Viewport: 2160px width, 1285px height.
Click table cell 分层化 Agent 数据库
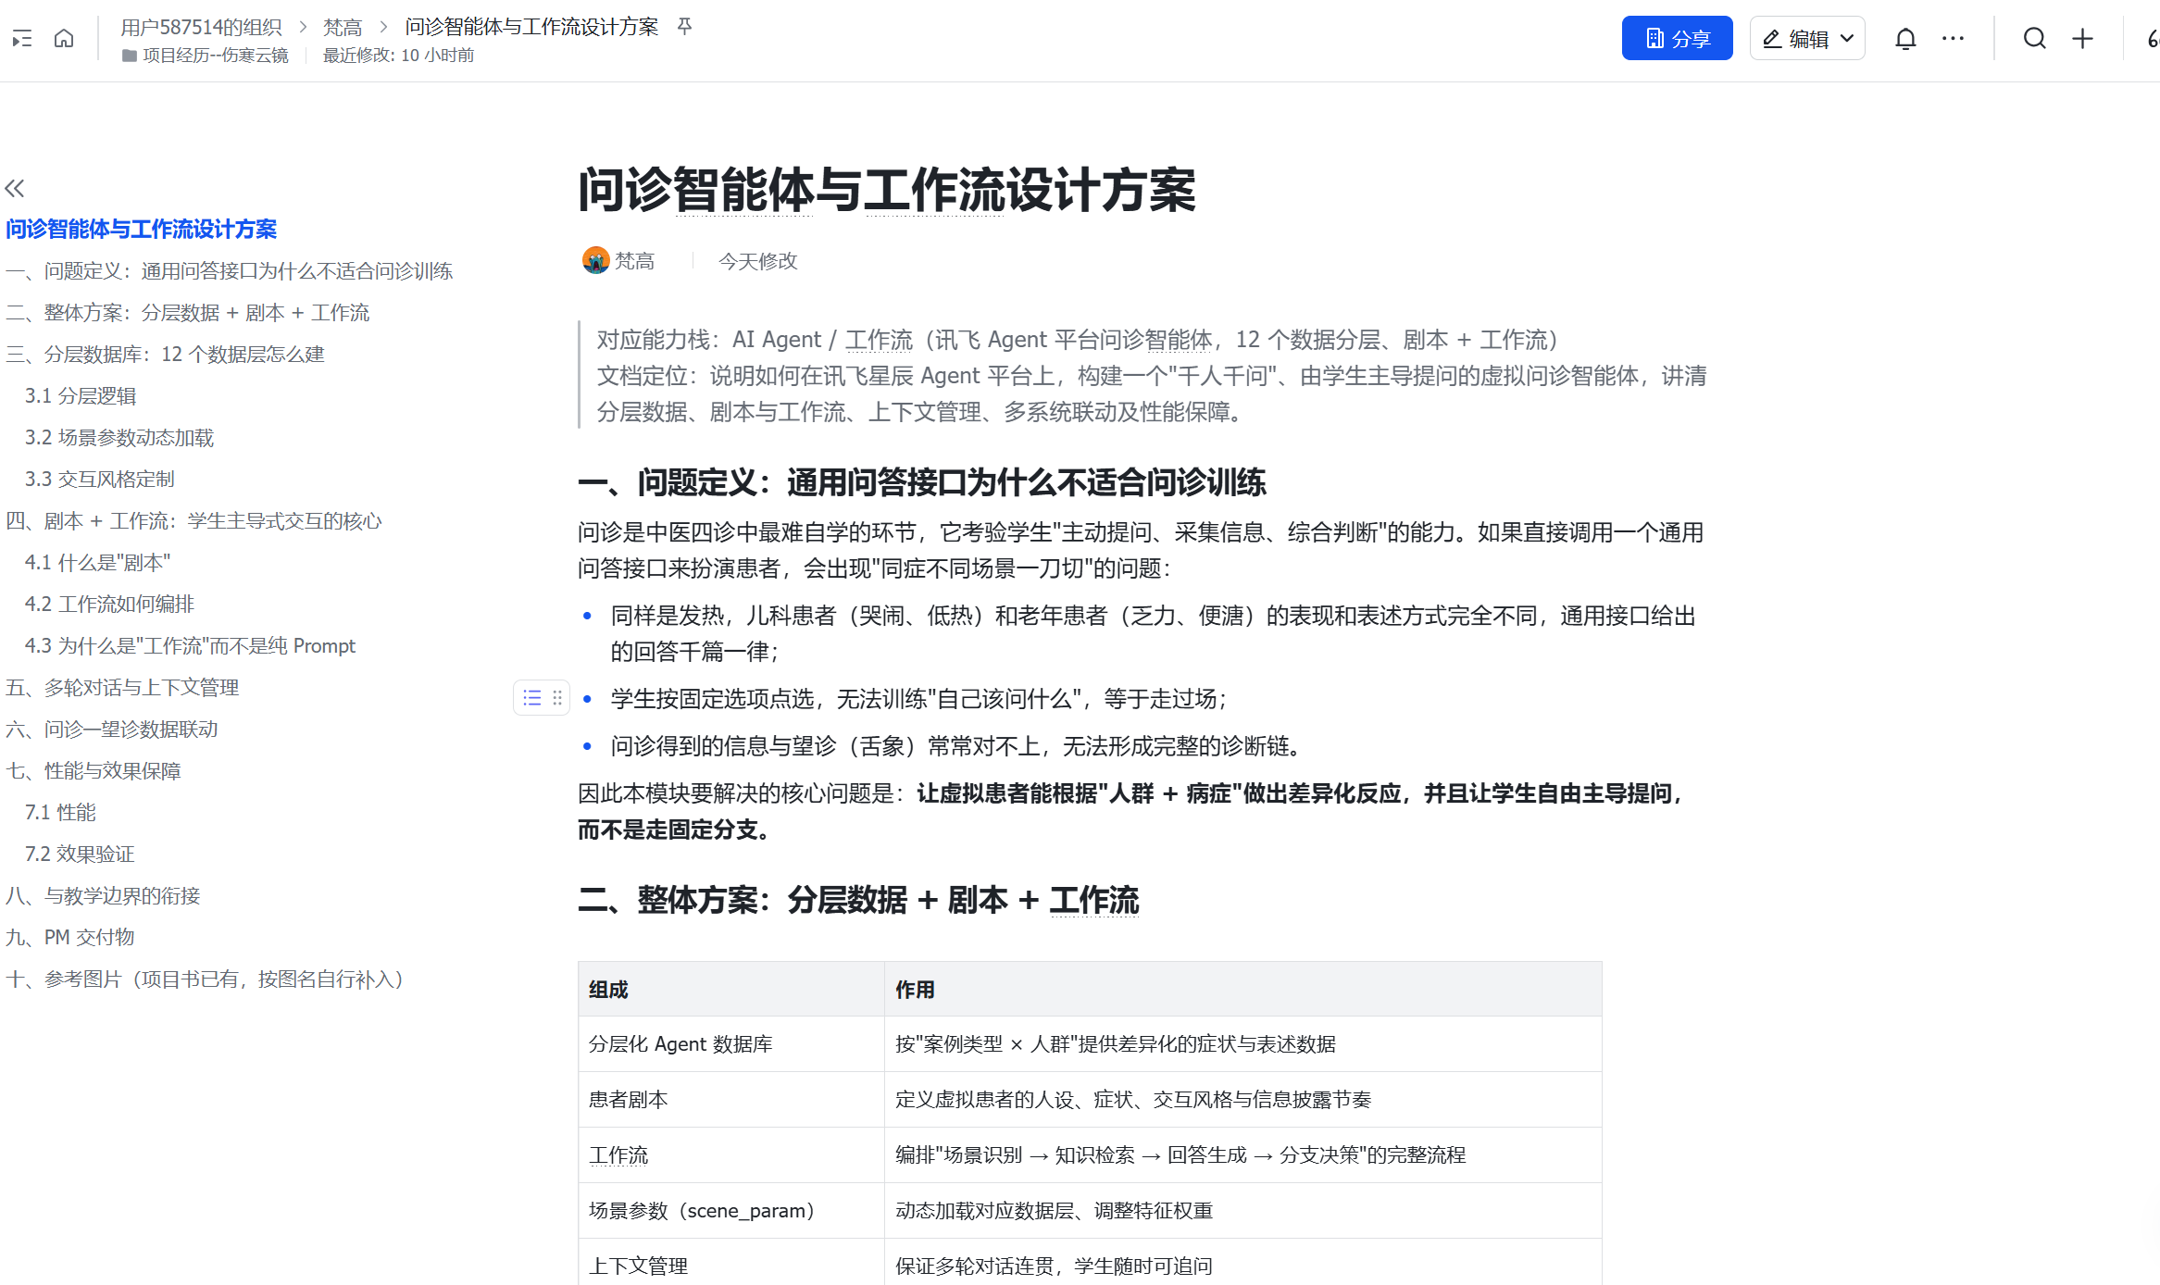coord(730,1044)
